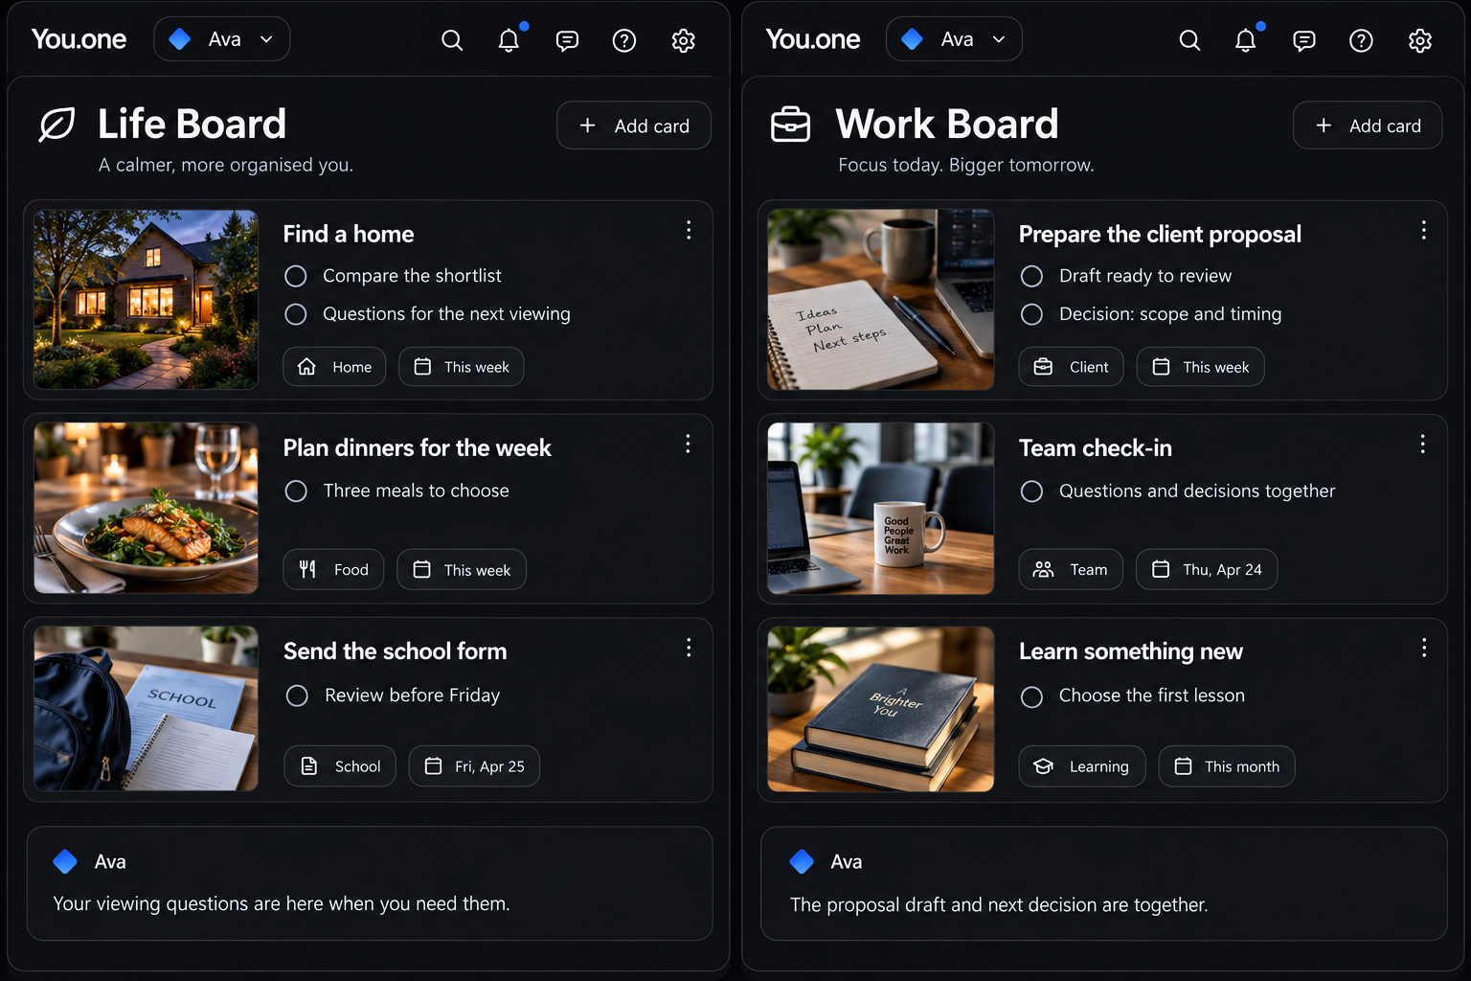Screen dimensions: 1471x981
Task: Open the Fri, Apr 25 date chip
Action: 474,766
